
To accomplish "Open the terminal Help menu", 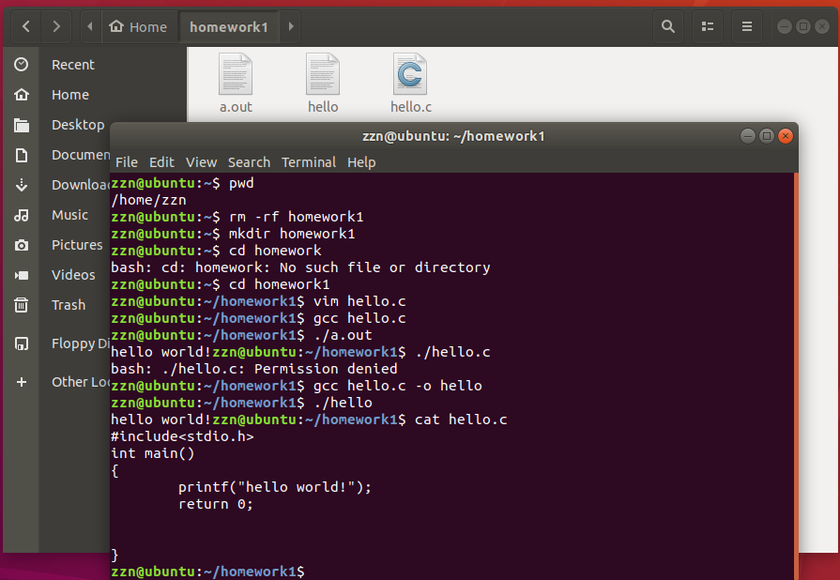I will [361, 162].
